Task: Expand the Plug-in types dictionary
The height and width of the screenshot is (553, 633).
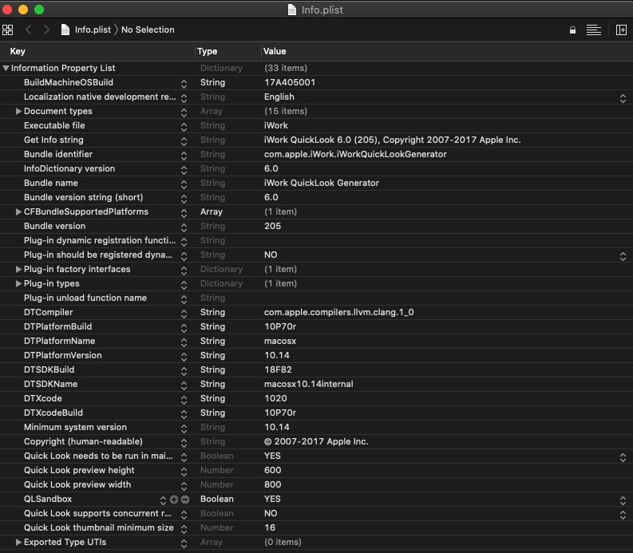Action: click(x=18, y=283)
